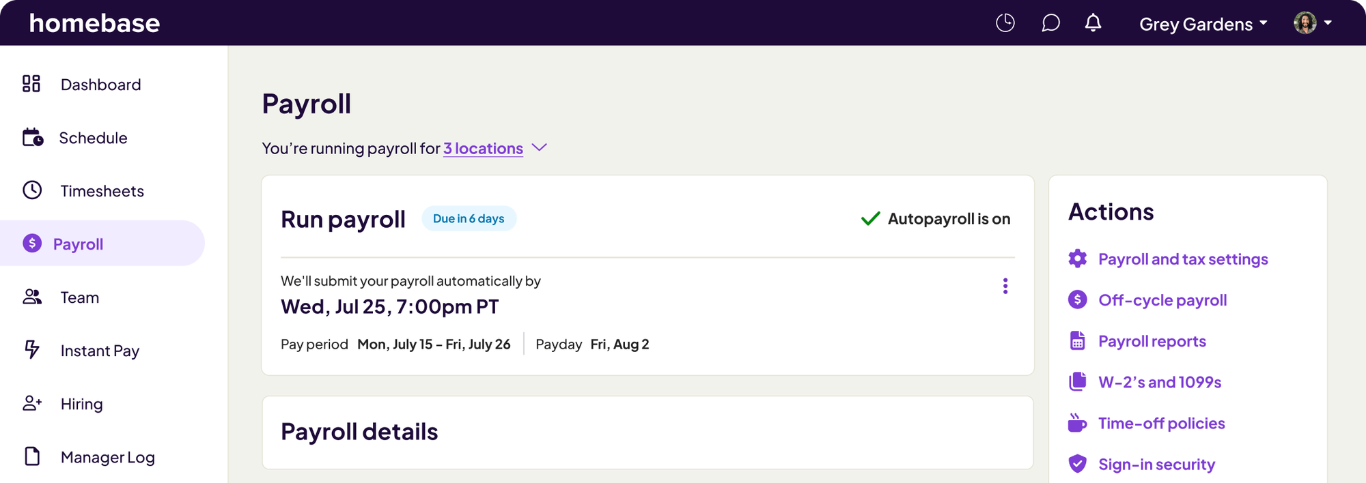Open the payroll options kebab menu
This screenshot has height=483, width=1366.
tap(1005, 286)
